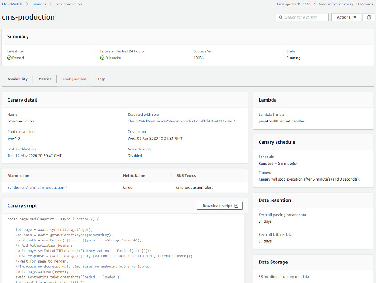This screenshot has width=376, height=283.
Task: Go to the Tags tab
Action: [x=101, y=79]
